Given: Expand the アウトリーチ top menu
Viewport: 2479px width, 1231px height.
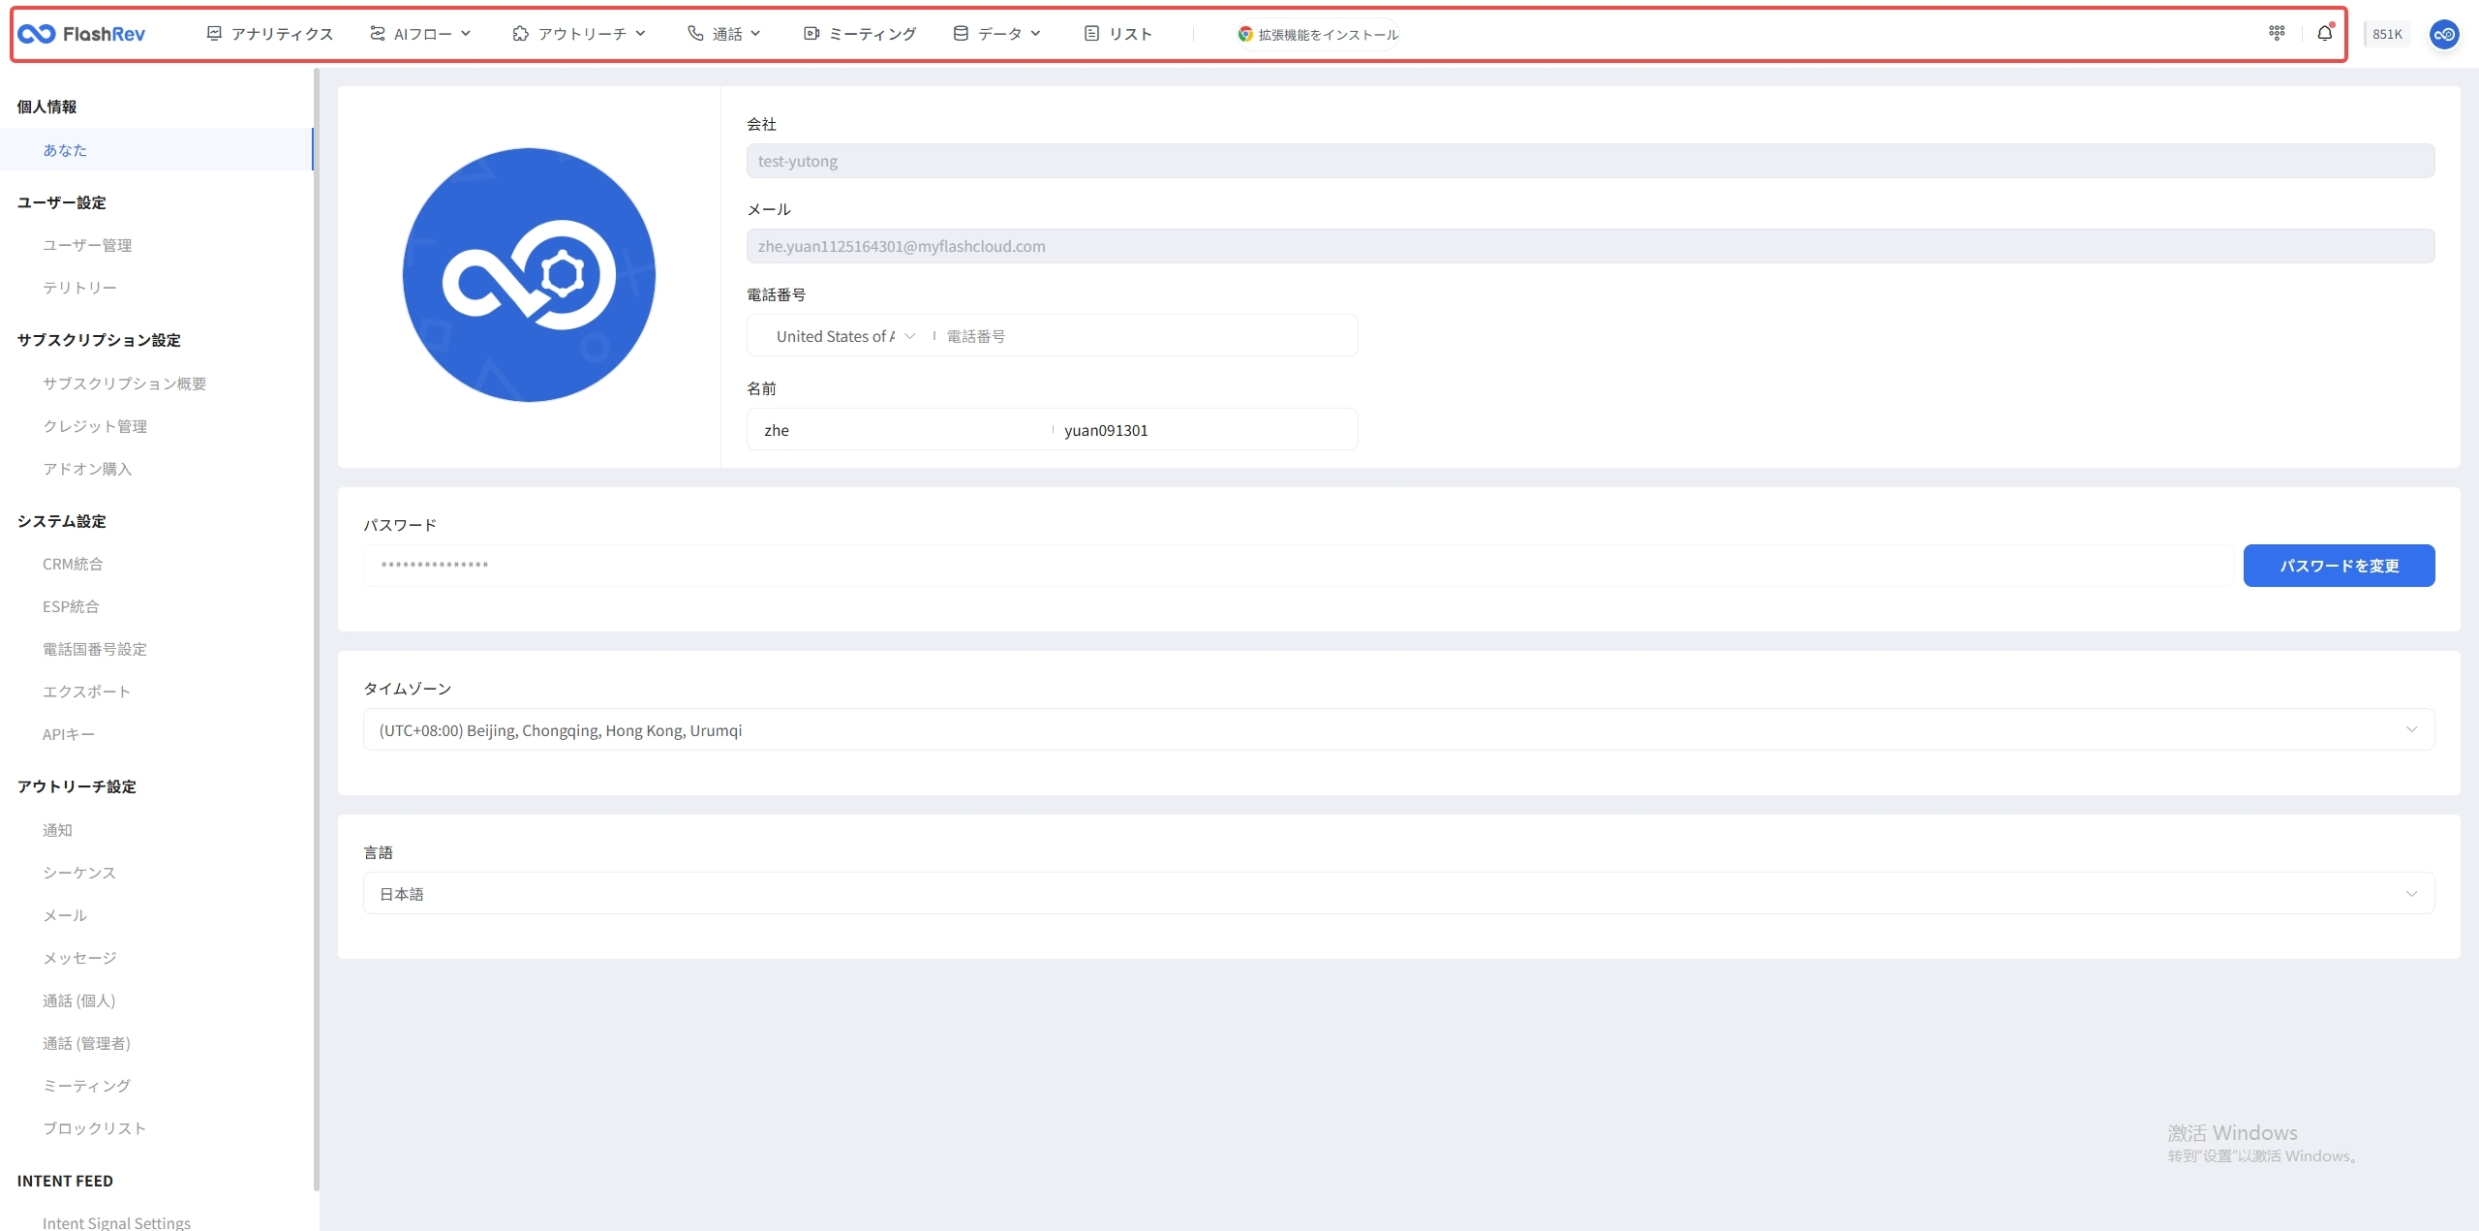Looking at the screenshot, I should [x=579, y=34].
